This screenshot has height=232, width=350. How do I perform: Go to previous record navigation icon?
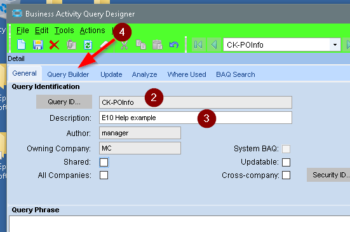[x=214, y=45]
